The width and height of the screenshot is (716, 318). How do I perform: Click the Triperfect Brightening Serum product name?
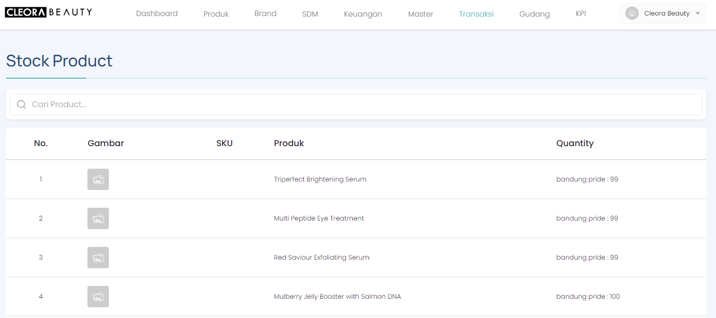320,179
